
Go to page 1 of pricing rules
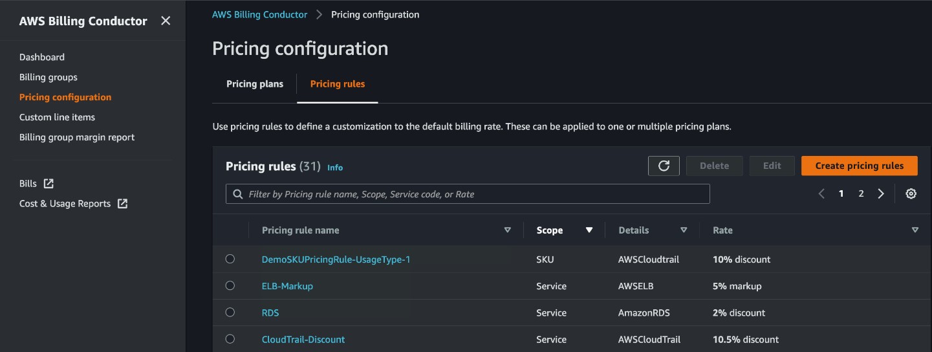click(x=841, y=193)
